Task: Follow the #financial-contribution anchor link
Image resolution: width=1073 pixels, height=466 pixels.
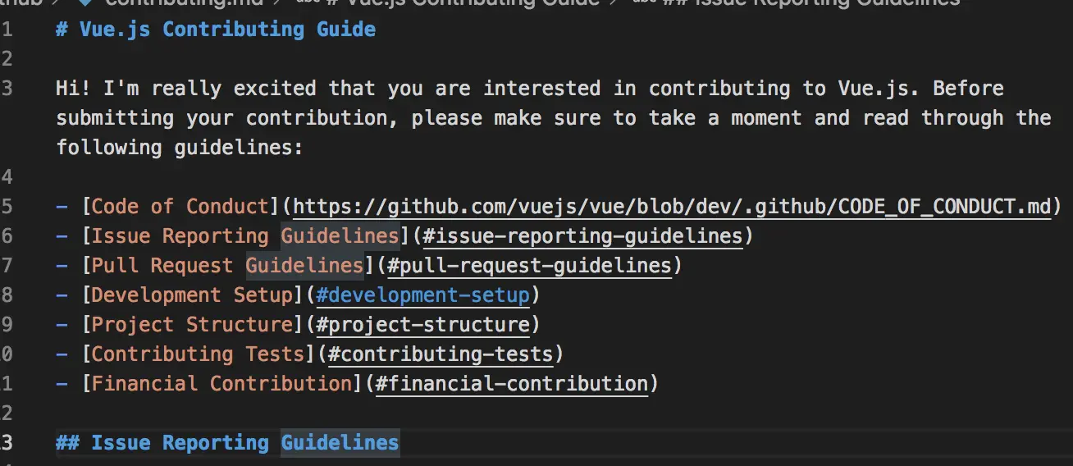Action: tap(512, 384)
